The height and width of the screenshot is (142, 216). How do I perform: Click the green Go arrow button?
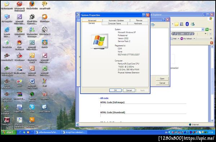coord(207,29)
